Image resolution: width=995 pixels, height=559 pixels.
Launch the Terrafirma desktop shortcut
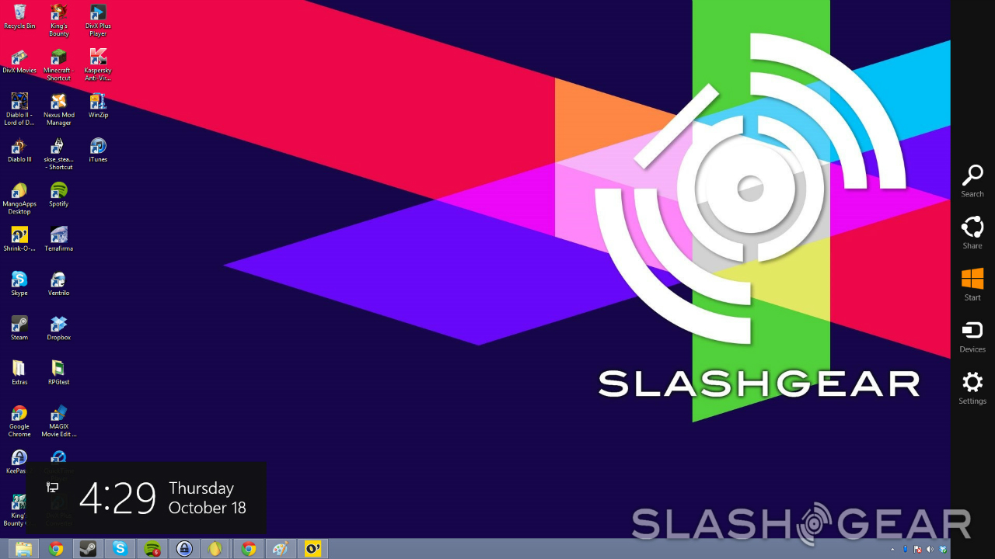tap(58, 239)
